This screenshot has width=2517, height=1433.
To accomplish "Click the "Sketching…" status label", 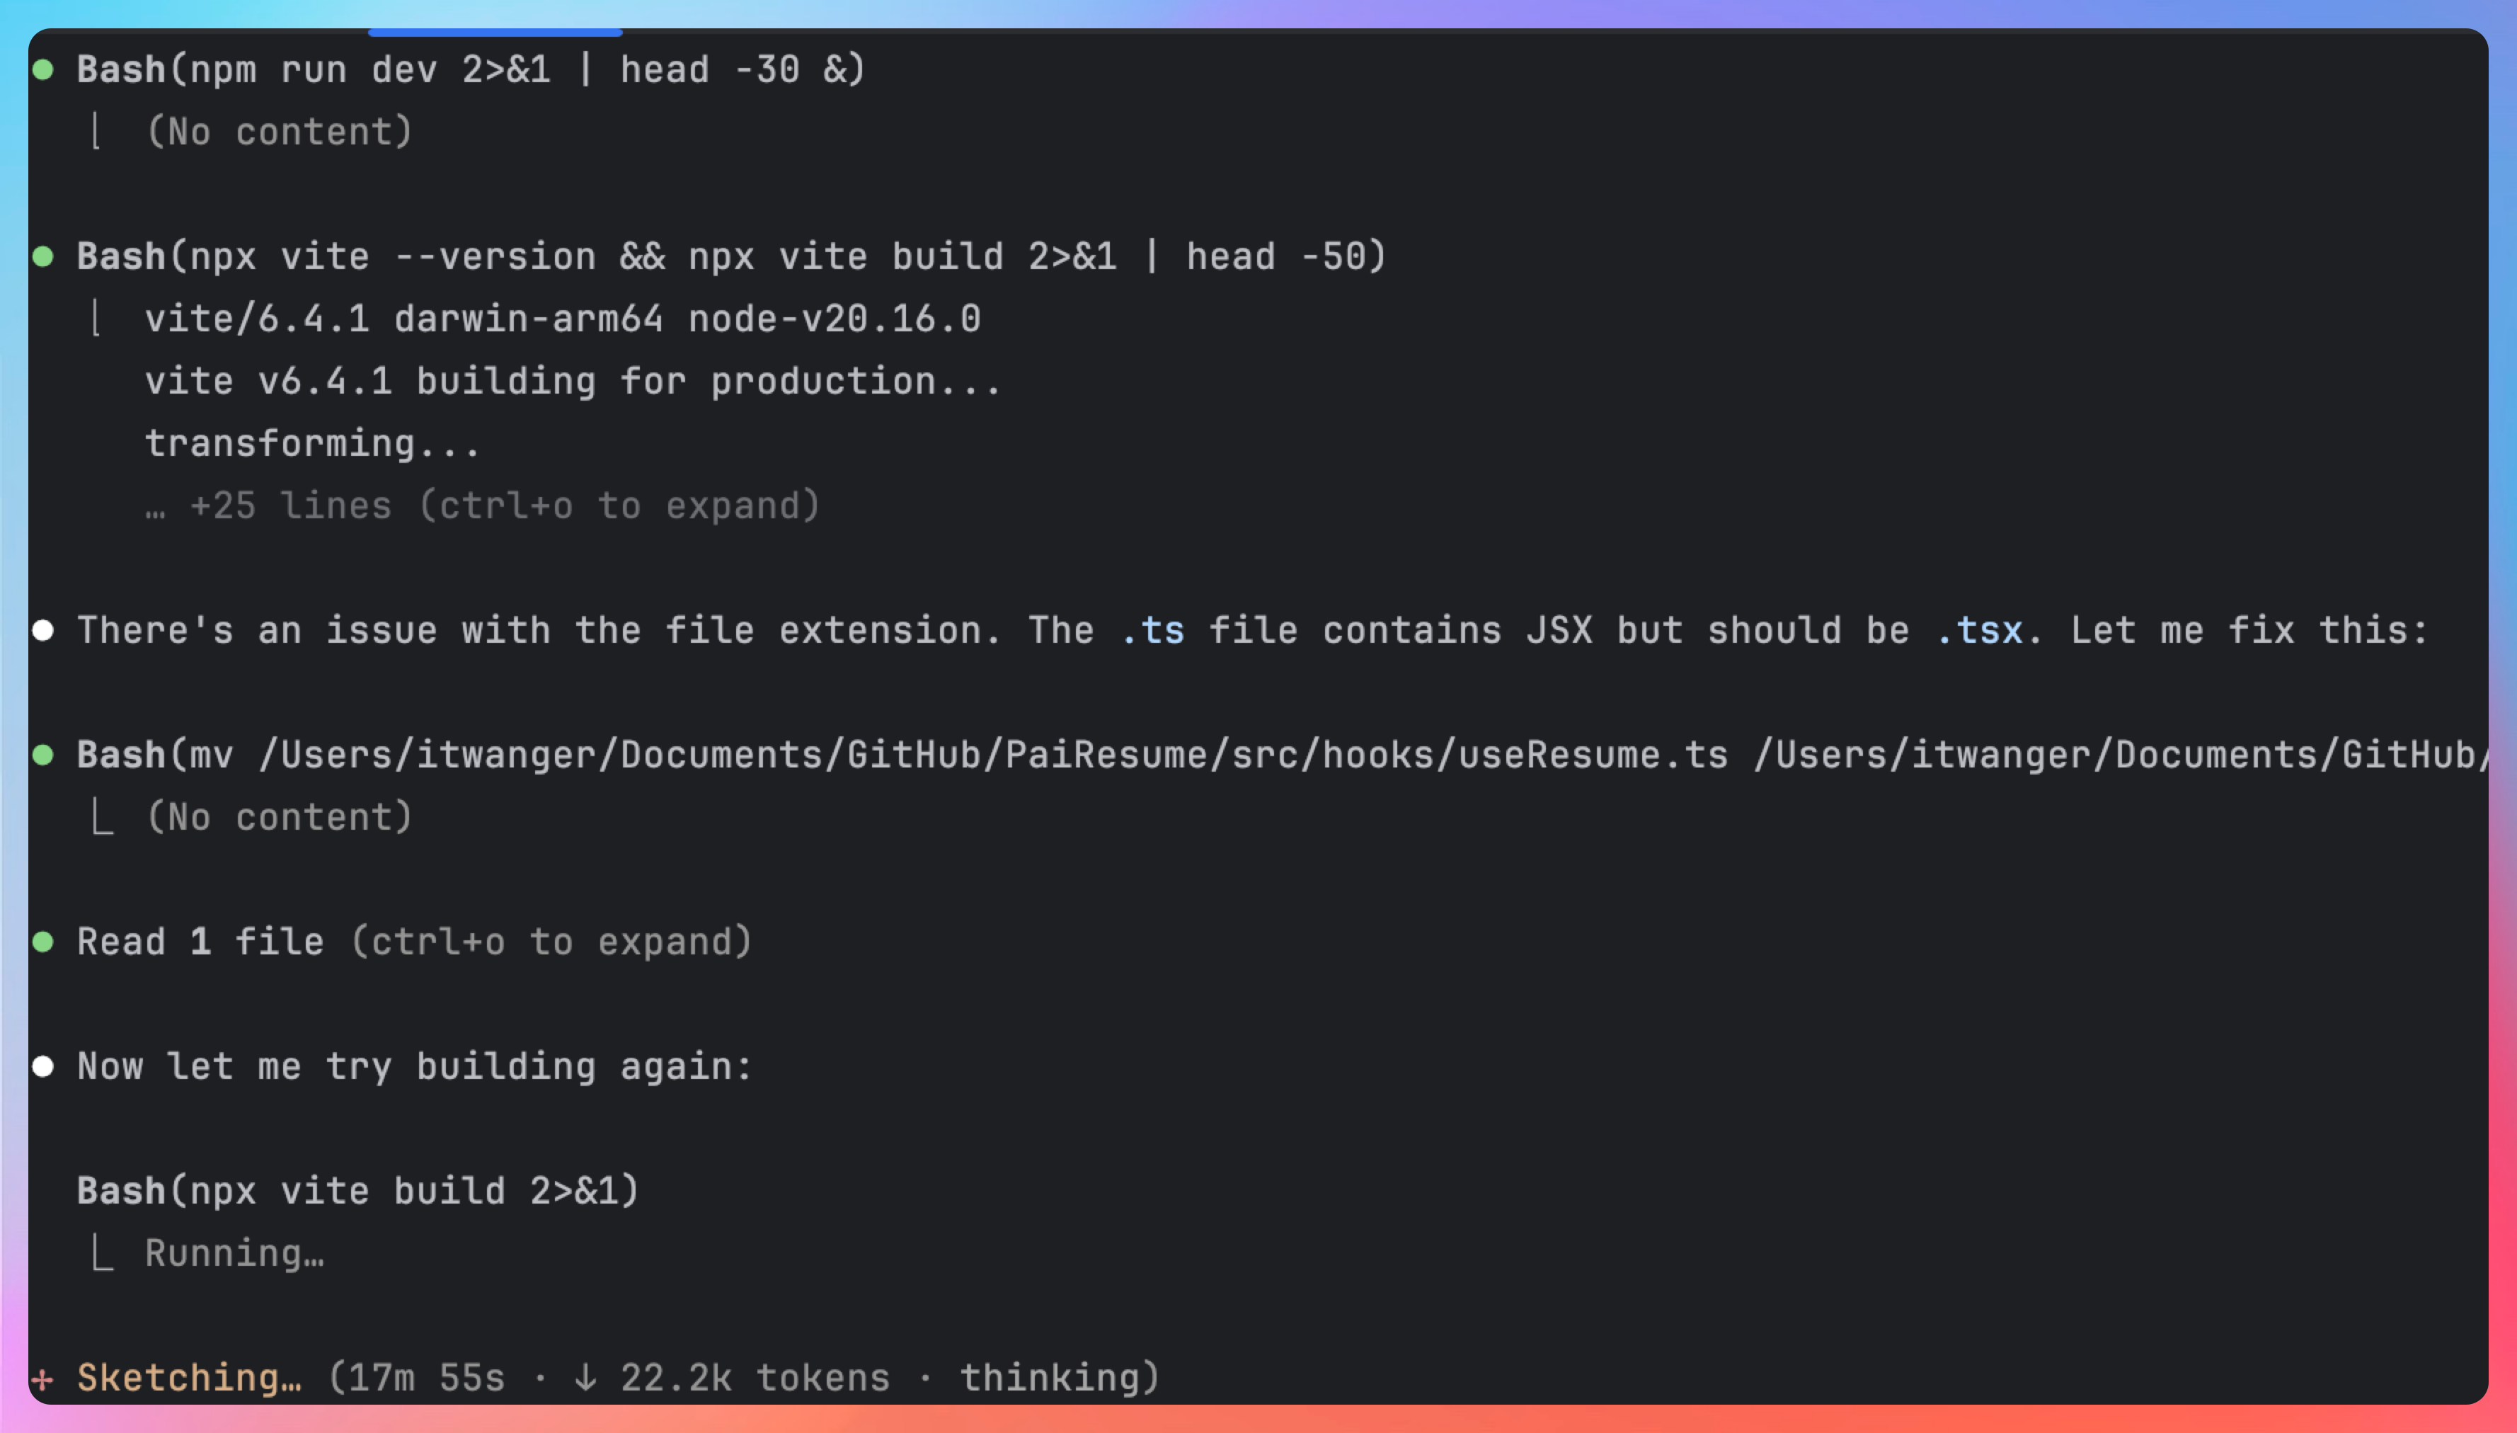I will point(189,1378).
